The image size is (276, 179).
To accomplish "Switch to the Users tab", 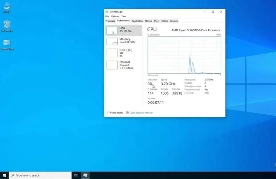I will point(157,21).
